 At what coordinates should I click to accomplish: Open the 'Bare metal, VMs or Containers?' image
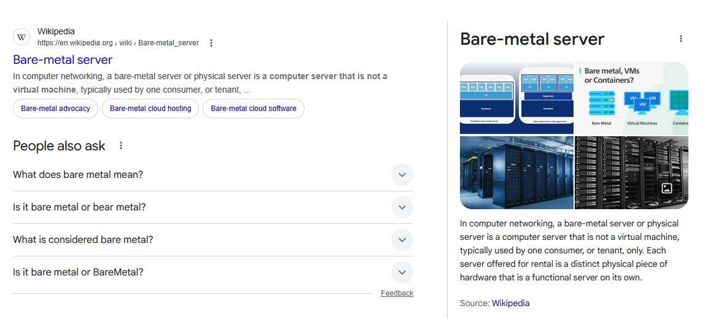[x=631, y=98]
